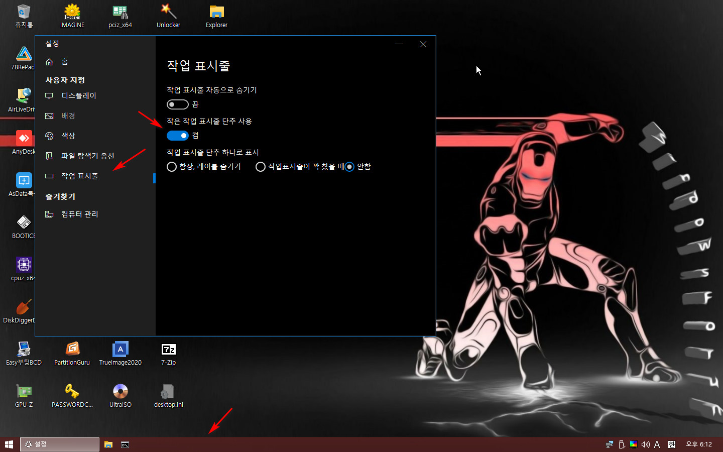
Task: Open PartitionGuru desktop icon
Action: point(72,354)
